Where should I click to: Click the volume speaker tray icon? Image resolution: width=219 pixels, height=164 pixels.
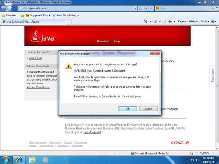tap(197, 160)
